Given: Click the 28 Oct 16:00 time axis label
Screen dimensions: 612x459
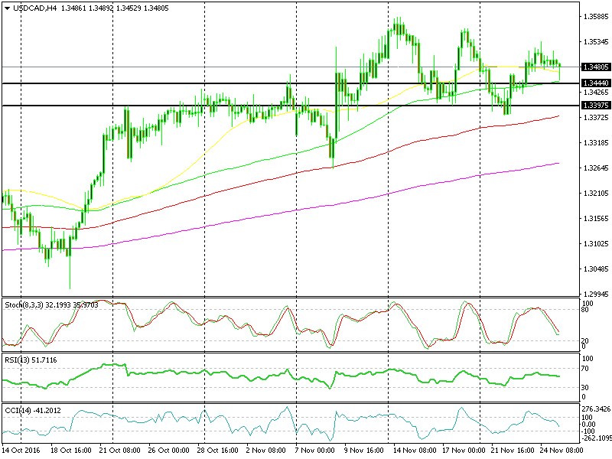Looking at the screenshot, I should click(x=218, y=450).
